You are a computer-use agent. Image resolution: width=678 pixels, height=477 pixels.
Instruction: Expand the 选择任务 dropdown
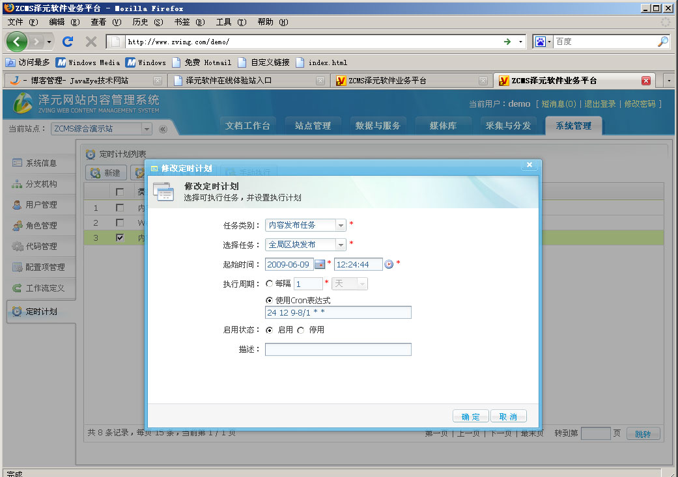[341, 245]
